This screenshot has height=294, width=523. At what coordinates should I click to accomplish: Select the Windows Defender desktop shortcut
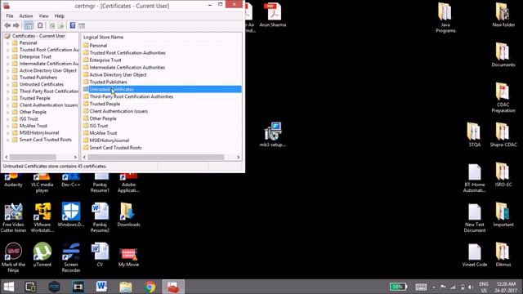[71, 215]
